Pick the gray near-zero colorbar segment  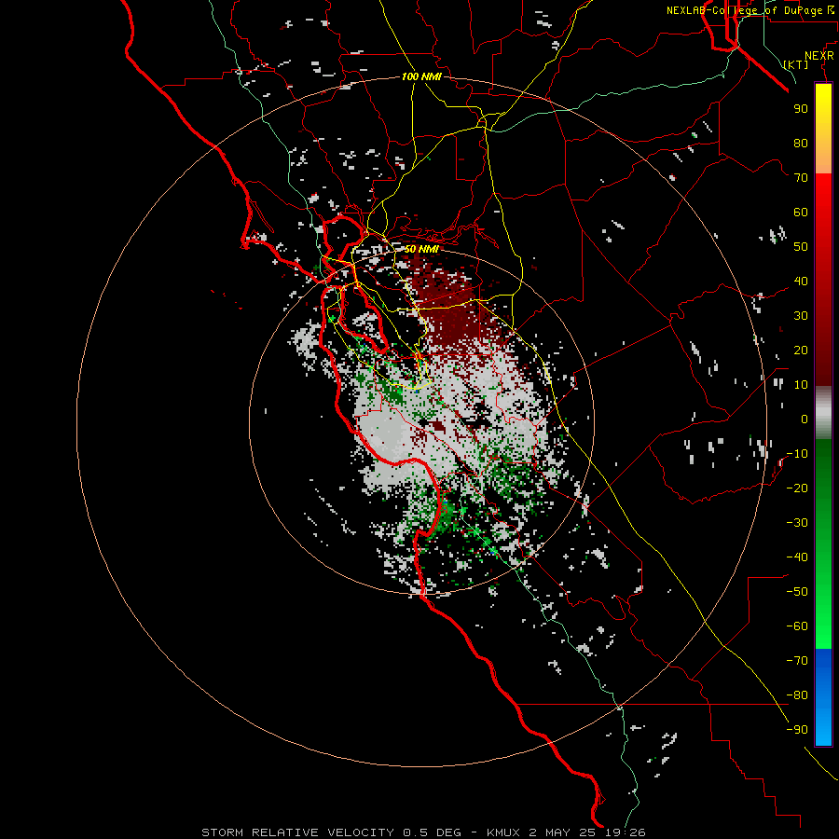(x=823, y=413)
